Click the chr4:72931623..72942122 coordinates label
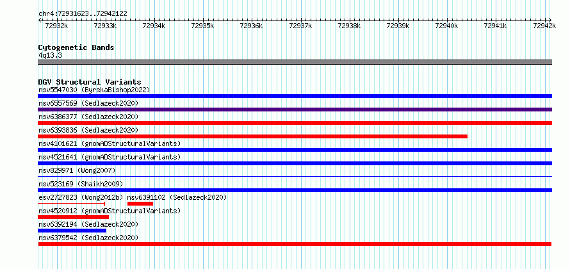 83,13
